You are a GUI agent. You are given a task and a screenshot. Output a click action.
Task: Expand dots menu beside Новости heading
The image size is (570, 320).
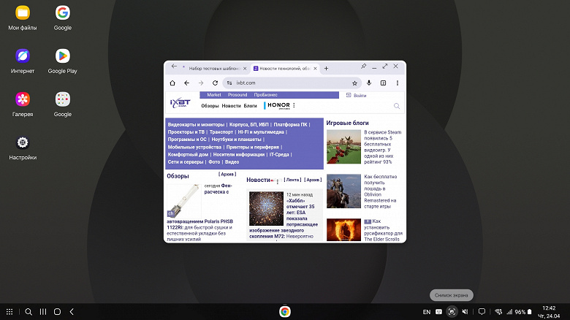pyautogui.click(x=278, y=181)
